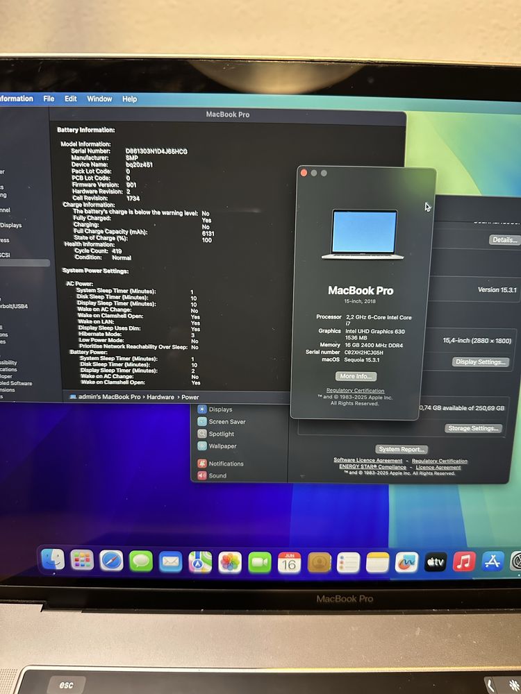Click battery serial number D861303N1D4J65HCG
The image size is (521, 694).
(x=156, y=151)
